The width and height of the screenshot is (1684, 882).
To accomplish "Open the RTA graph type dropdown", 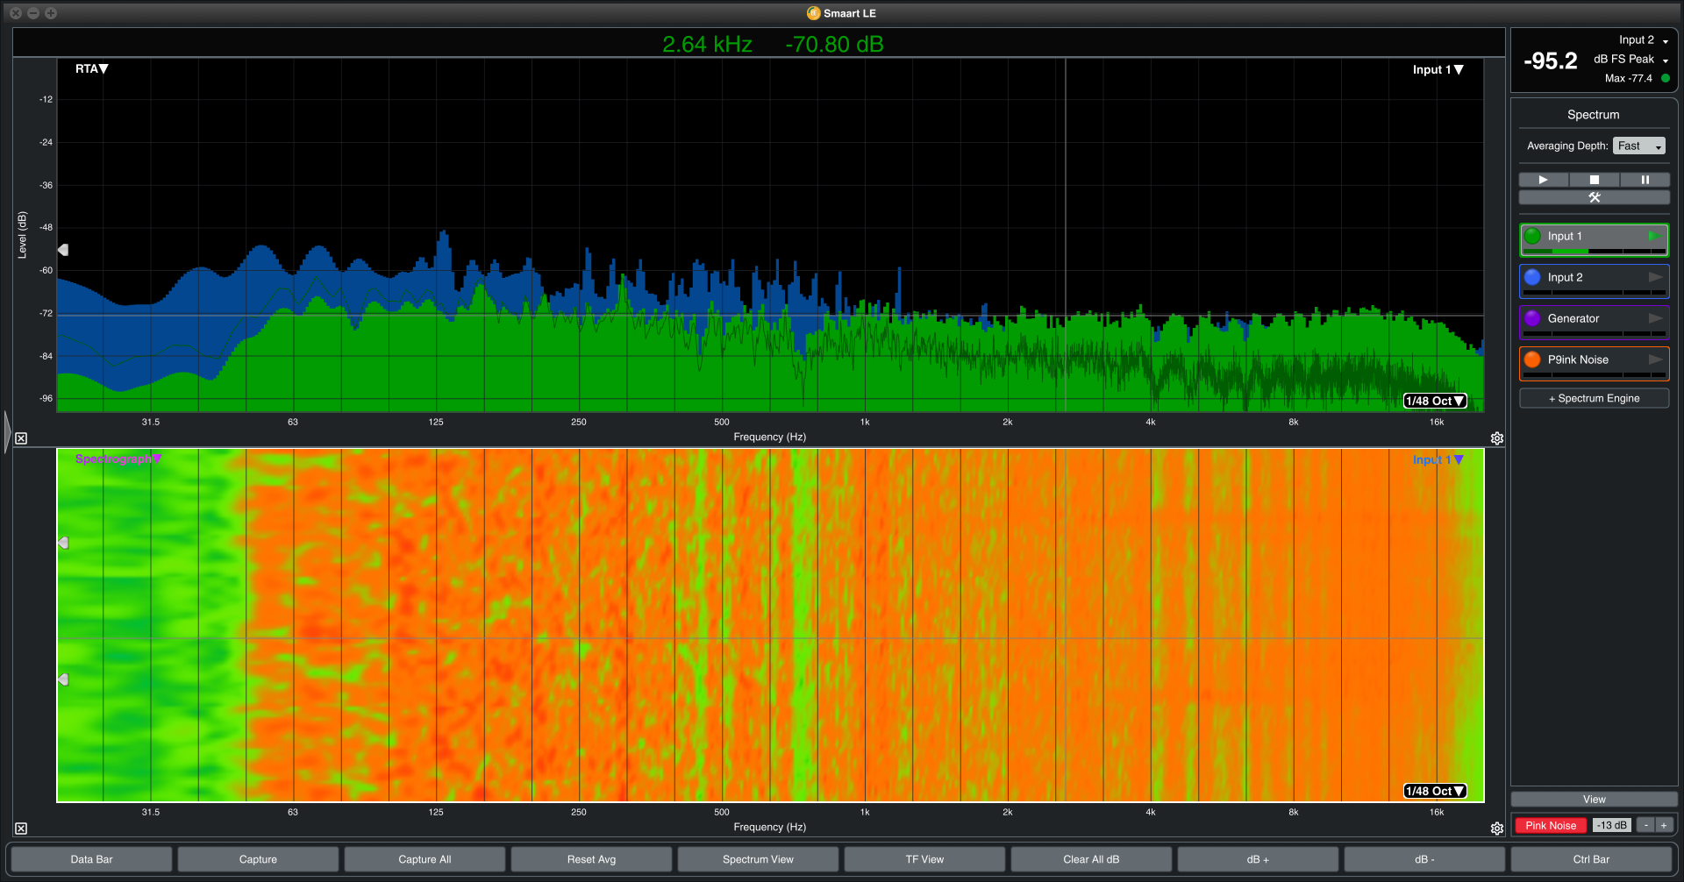I will click(91, 68).
